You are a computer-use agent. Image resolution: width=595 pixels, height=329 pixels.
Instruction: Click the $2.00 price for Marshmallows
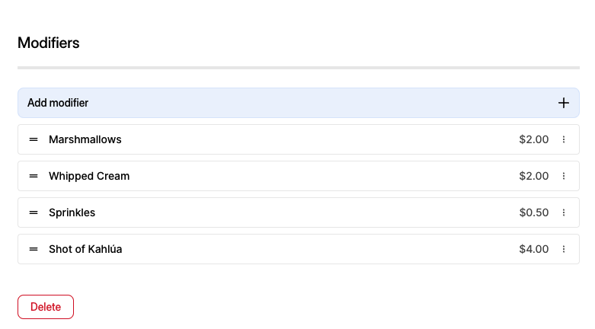pyautogui.click(x=534, y=139)
